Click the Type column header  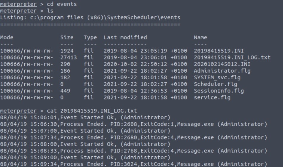click(90, 38)
